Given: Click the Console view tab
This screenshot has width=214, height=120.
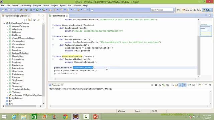Looking at the screenshot, I should click(56, 85).
